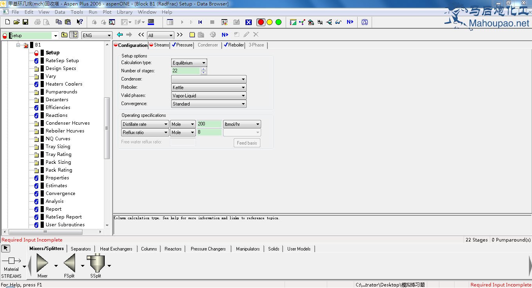Open RateSep Setup in the tree
This screenshot has width=532, height=288.
coord(62,61)
